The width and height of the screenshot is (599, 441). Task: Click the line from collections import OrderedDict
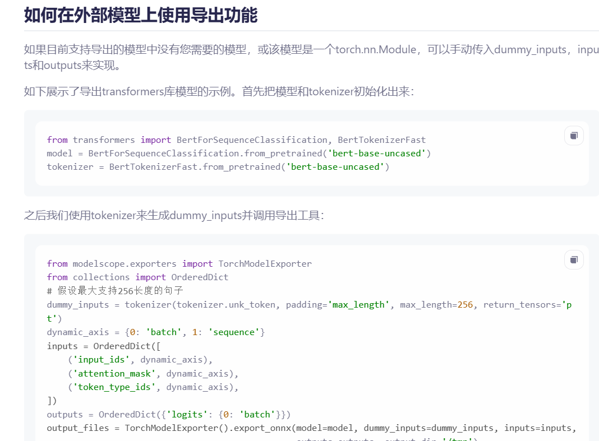click(137, 277)
